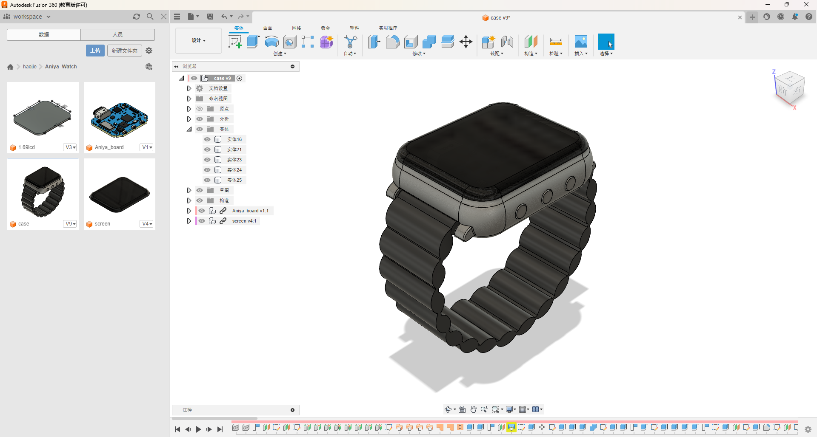
Task: Click the 上传 upload button
Action: [95, 51]
